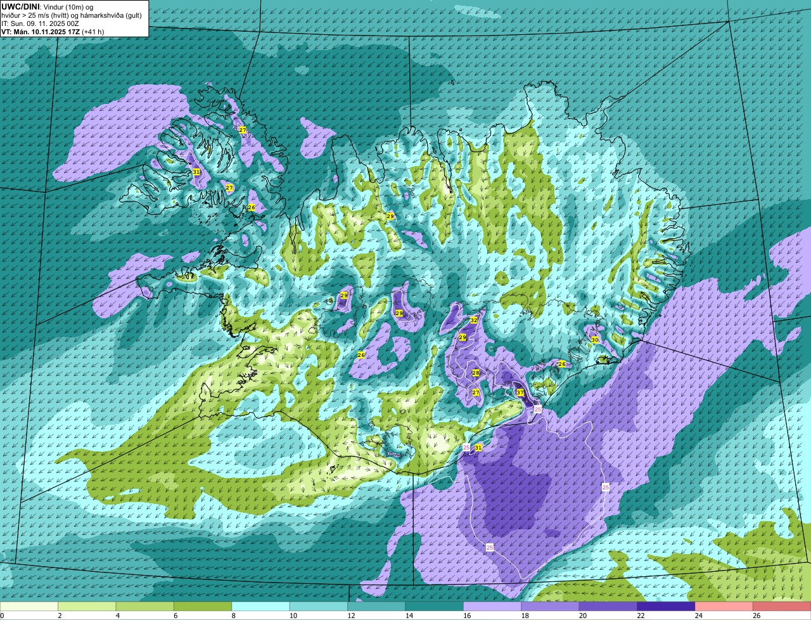This screenshot has width=811, height=620.
Task: Pick the 4–6 m/s green legend swatch
Action: point(145,606)
